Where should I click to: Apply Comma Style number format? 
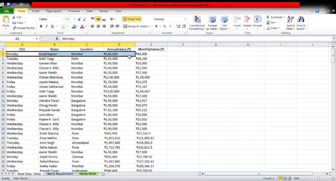(170, 26)
